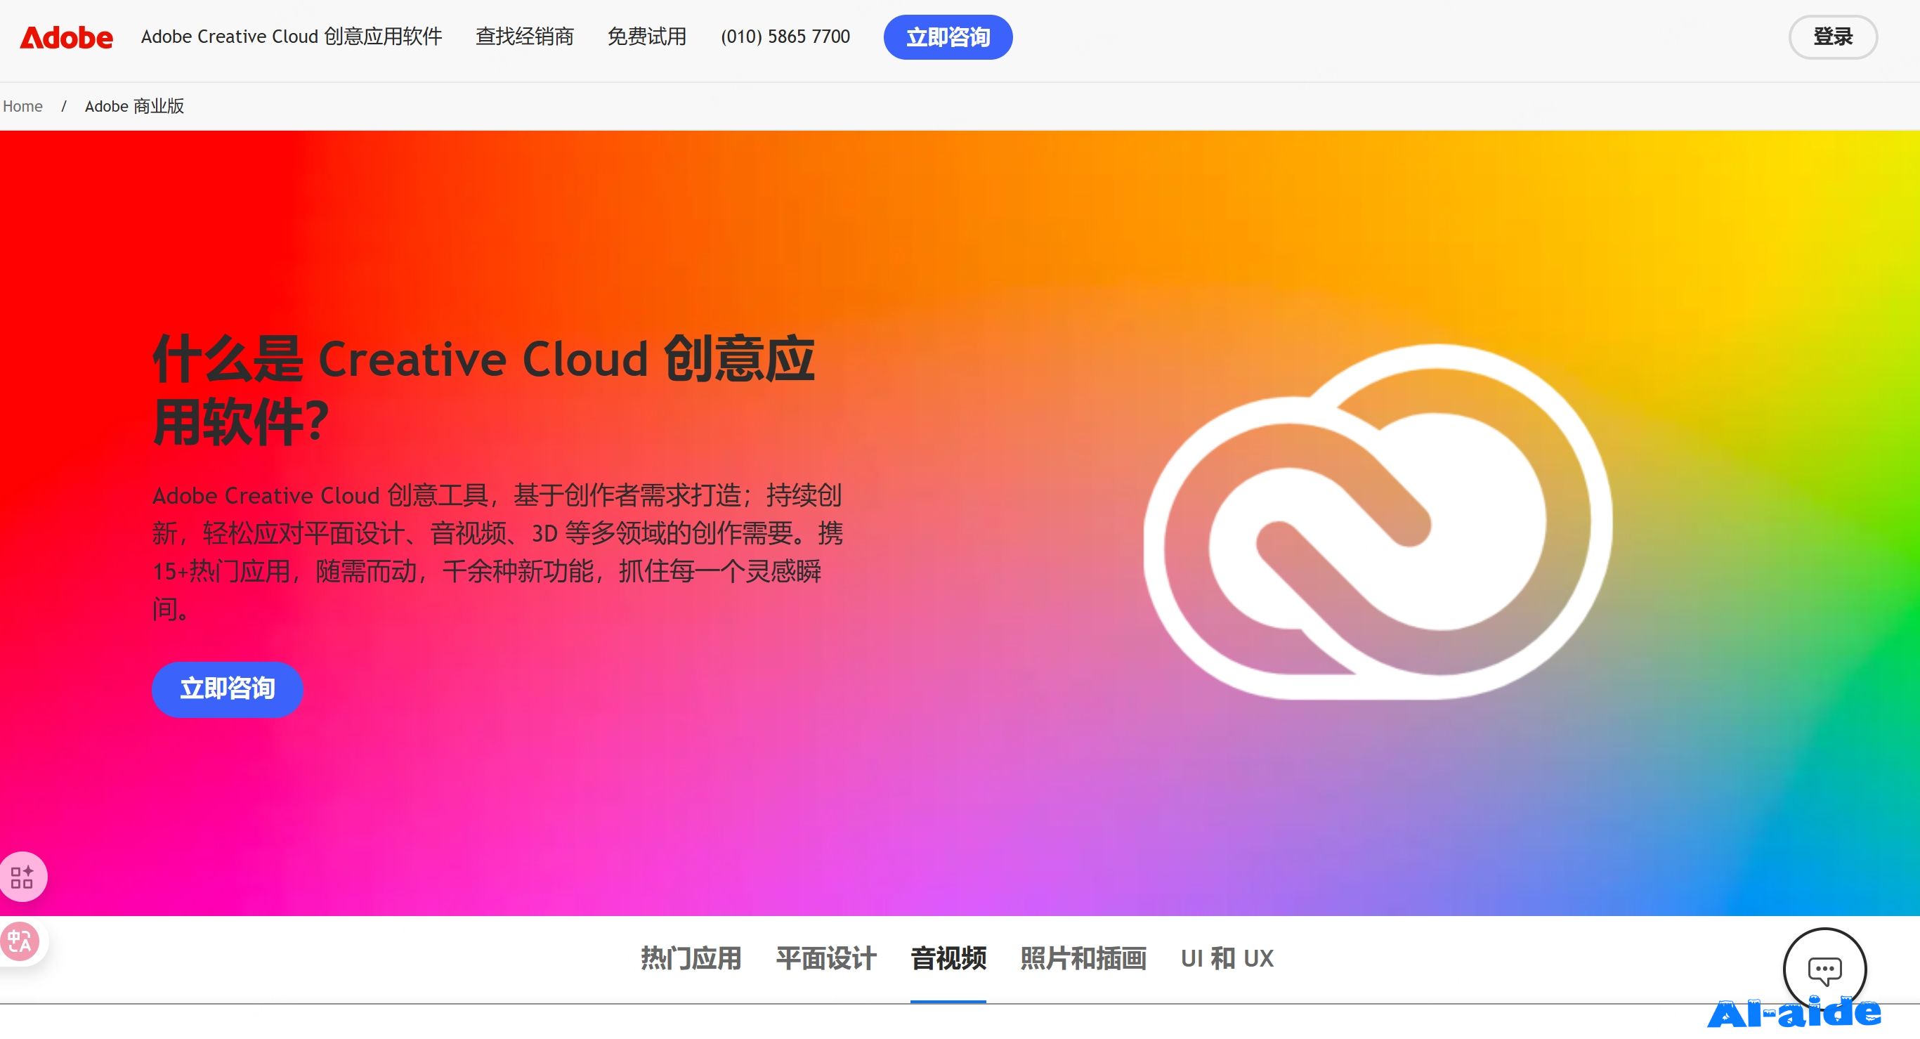Click the translate language floating icon
The height and width of the screenshot is (1039, 1920).
coord(20,941)
